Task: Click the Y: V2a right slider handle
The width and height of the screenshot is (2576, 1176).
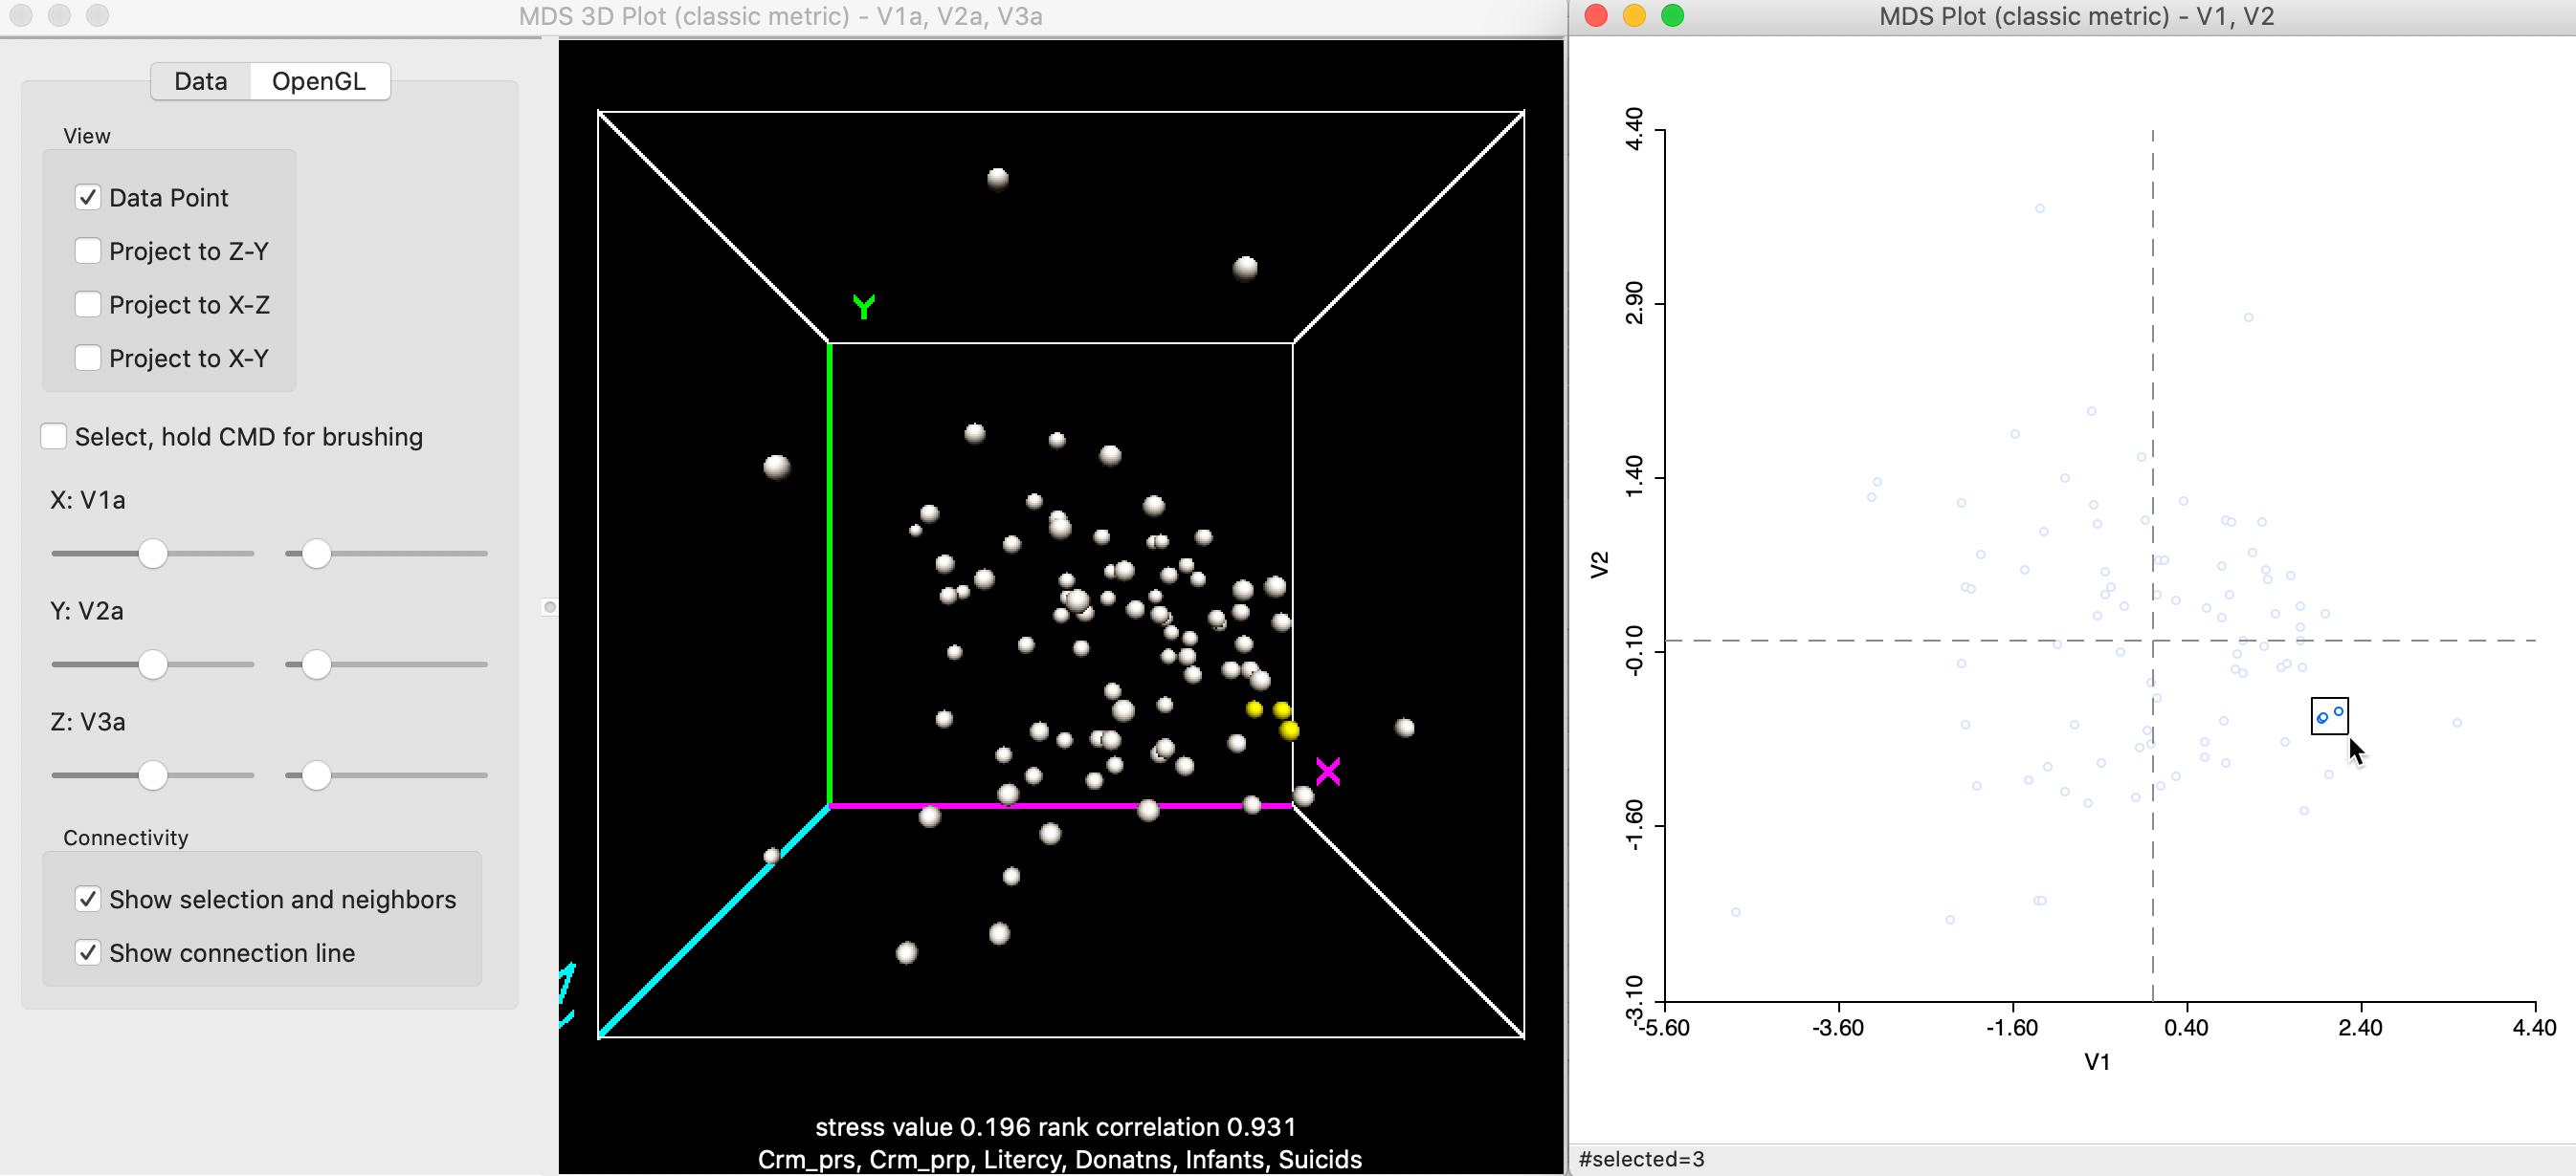Action: (316, 664)
